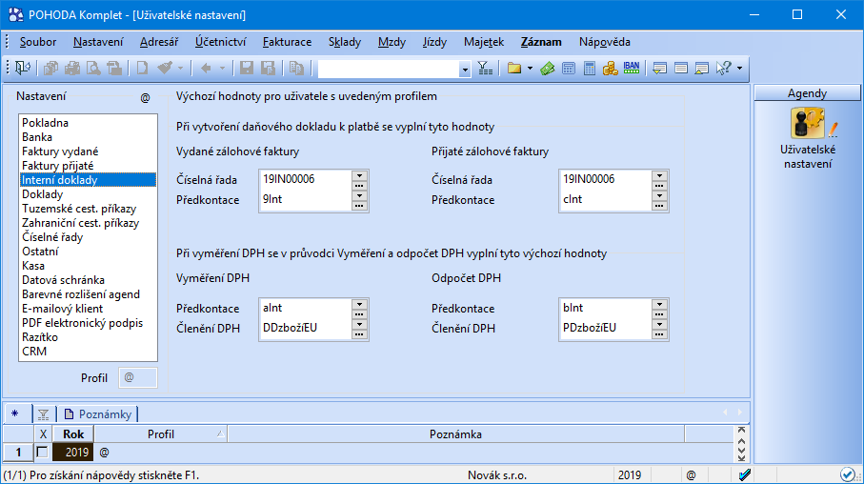Click the yellow folder toolbar icon

click(514, 69)
